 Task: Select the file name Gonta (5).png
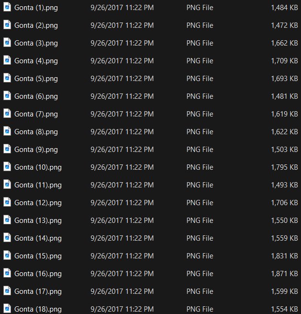pyautogui.click(x=36, y=79)
